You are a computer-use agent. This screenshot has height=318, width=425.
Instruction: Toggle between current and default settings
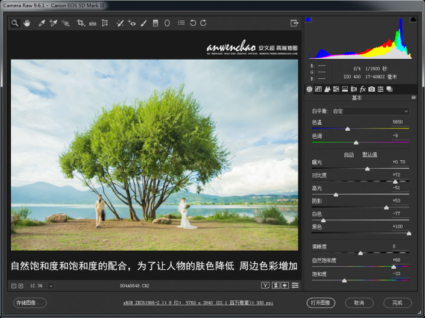[x=295, y=285]
